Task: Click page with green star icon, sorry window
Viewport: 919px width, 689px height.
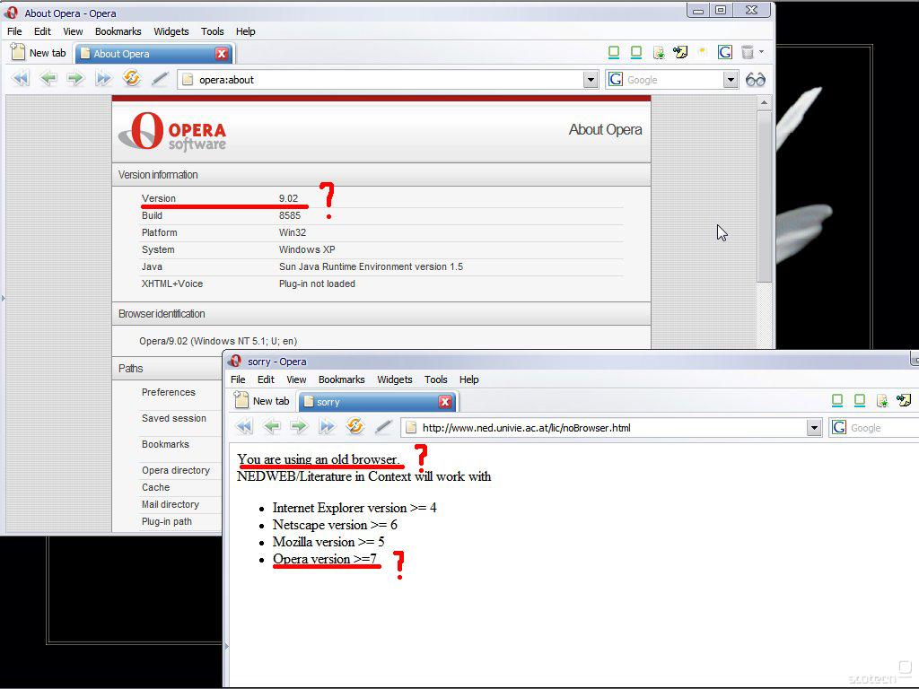Action: pos(882,401)
